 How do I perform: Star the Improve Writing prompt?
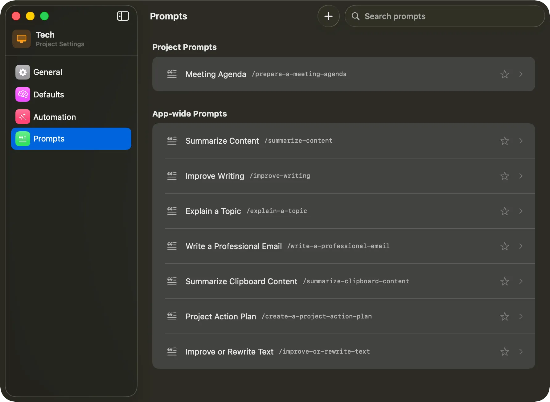click(505, 176)
